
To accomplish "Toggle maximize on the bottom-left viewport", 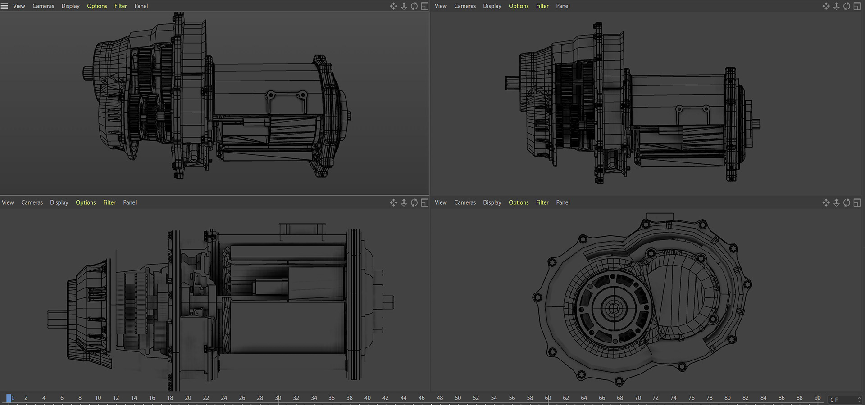I will point(424,203).
